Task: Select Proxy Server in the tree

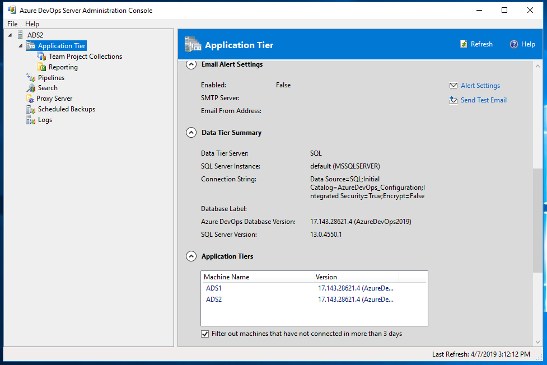Action: (x=54, y=99)
